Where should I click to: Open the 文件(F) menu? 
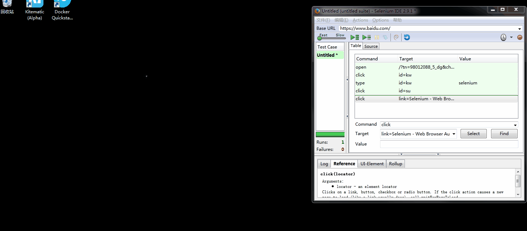point(323,20)
